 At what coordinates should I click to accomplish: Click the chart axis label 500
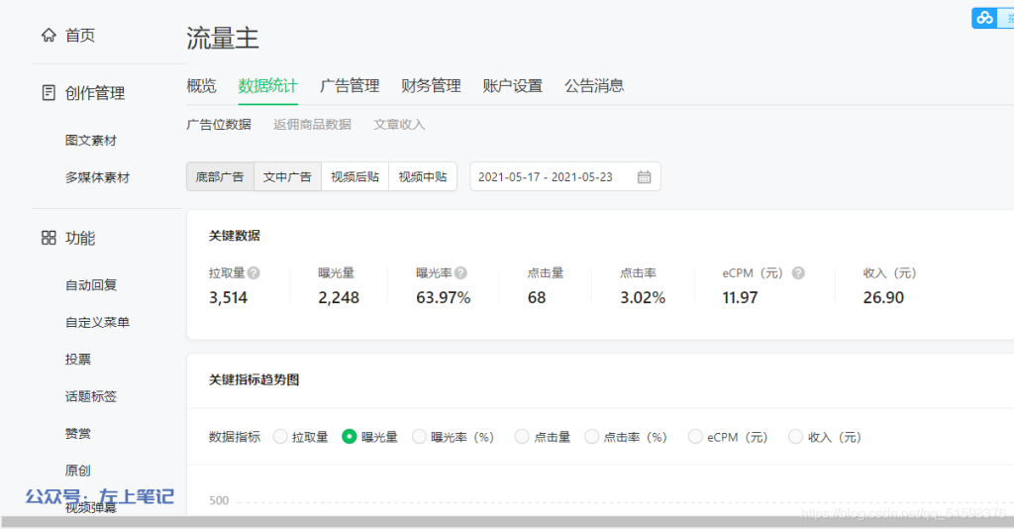click(x=219, y=500)
